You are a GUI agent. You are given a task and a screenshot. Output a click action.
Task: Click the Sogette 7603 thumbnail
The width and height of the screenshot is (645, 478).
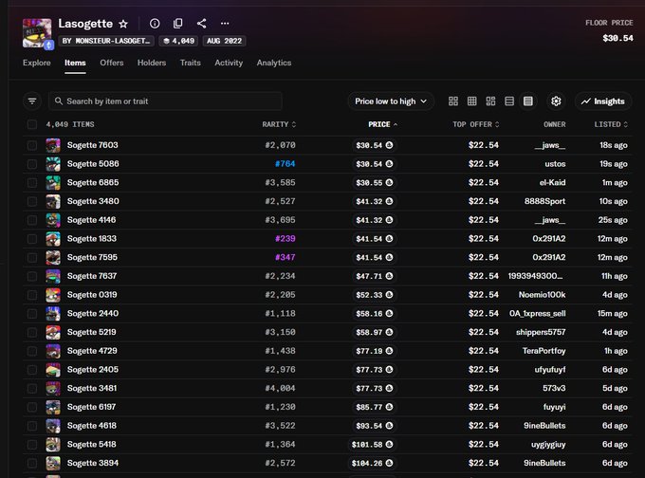click(x=53, y=145)
